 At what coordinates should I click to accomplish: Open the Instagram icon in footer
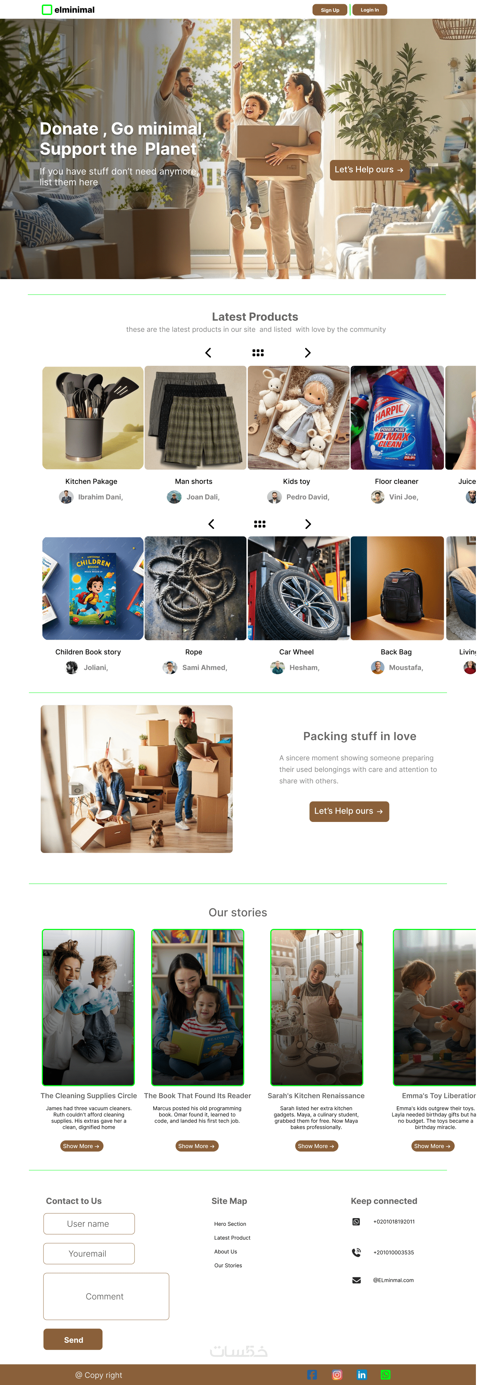[x=337, y=1374]
